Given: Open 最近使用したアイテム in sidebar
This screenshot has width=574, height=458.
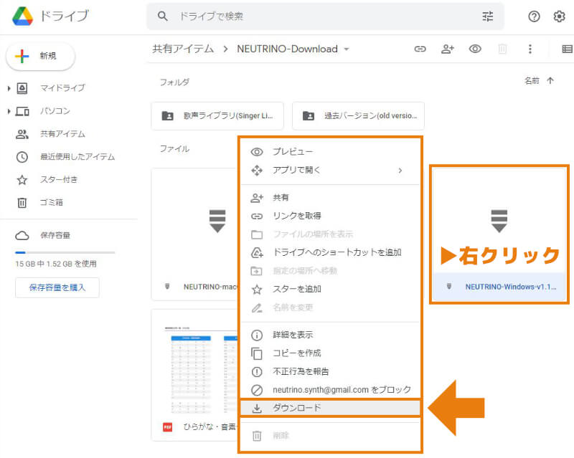Looking at the screenshot, I should (x=77, y=156).
